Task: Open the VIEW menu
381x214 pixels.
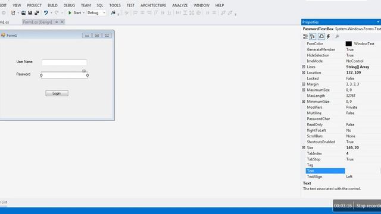Action: [x=17, y=5]
